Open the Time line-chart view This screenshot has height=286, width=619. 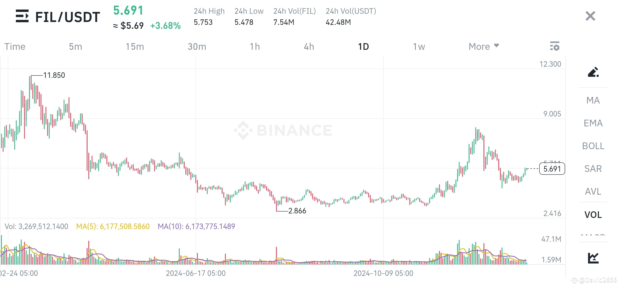tap(15, 46)
